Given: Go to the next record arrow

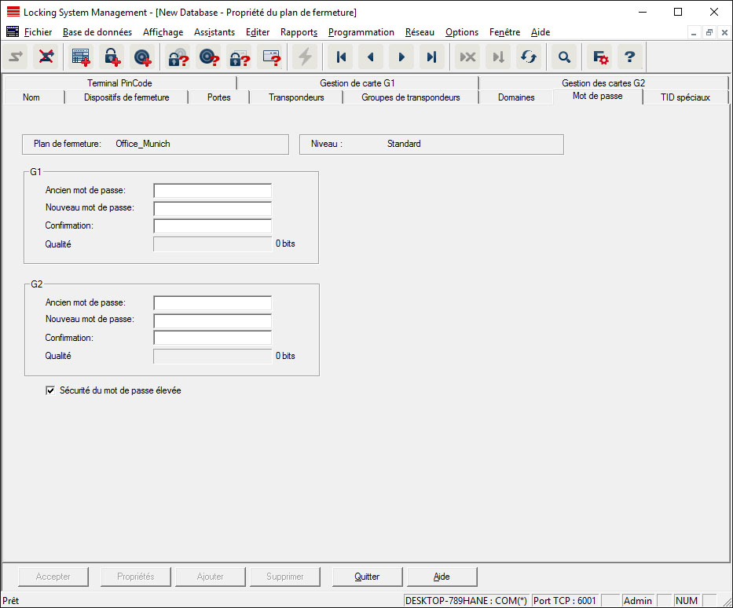Looking at the screenshot, I should pyautogui.click(x=401, y=57).
